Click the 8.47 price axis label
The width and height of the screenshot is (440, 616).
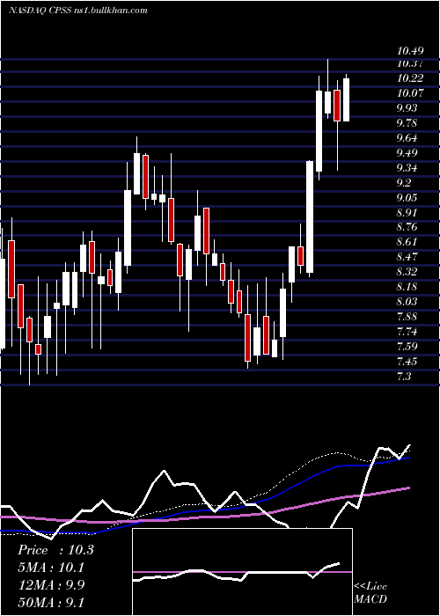408,257
